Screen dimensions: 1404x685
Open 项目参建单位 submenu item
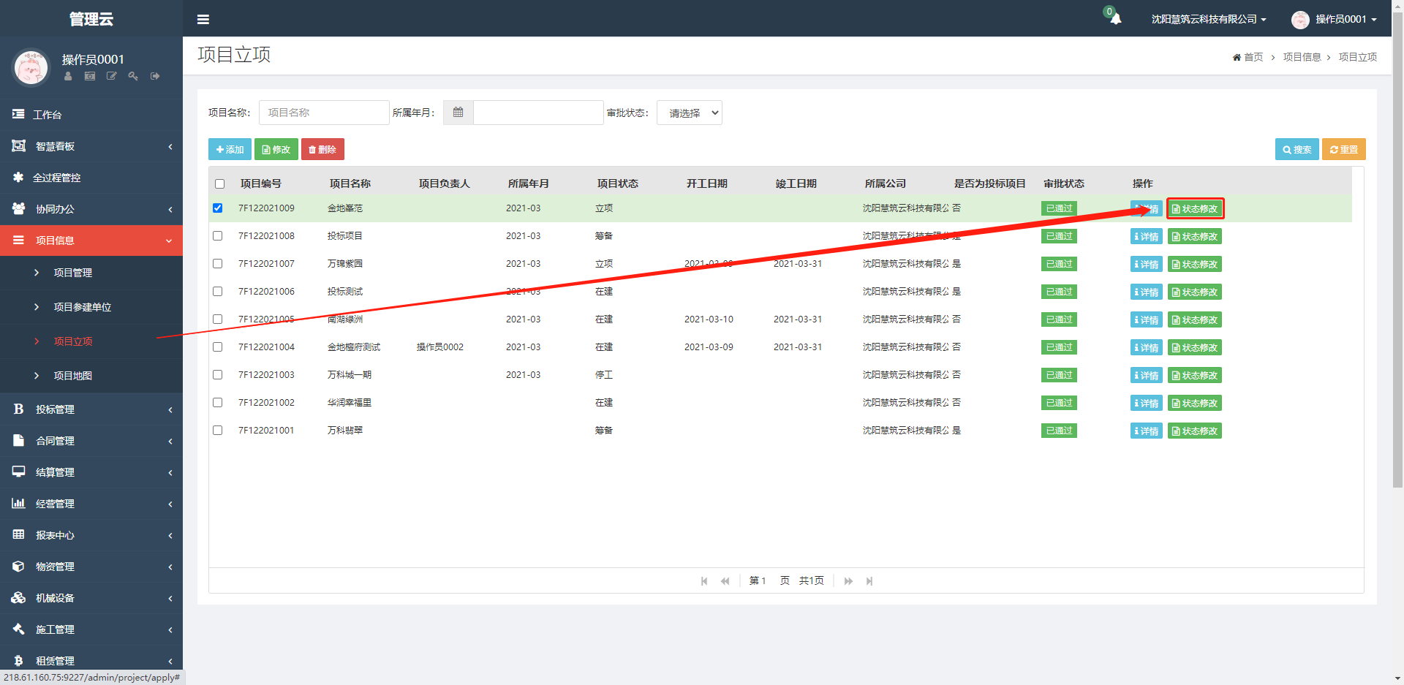[91, 307]
